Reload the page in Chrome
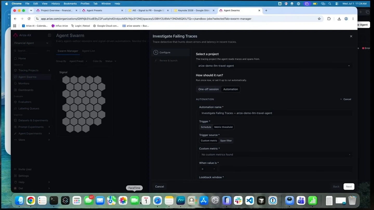The image size is (374, 210). pos(29,19)
